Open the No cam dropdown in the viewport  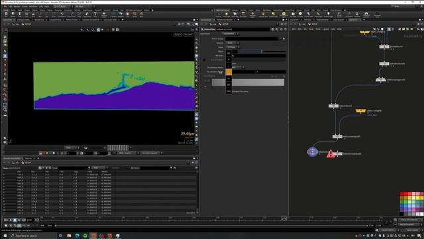188,35
